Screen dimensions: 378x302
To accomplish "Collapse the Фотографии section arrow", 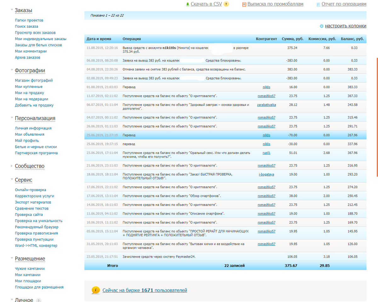I will pos(12,70).
